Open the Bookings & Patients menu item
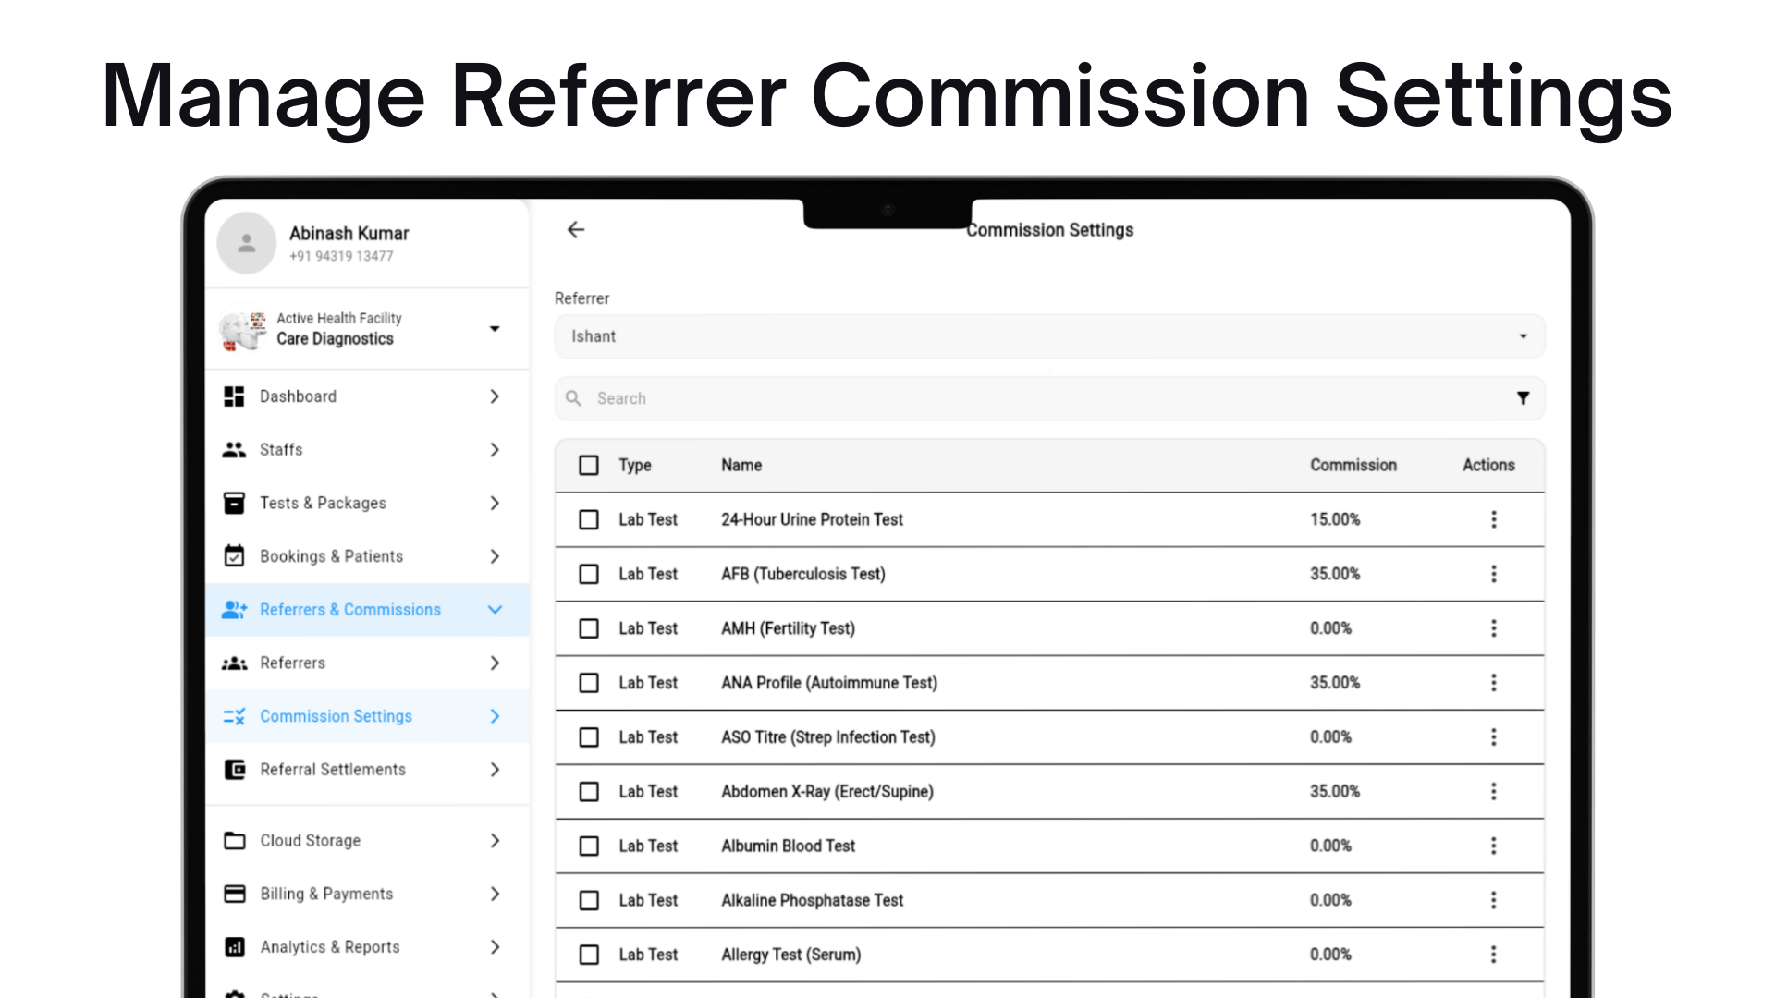 (367, 556)
